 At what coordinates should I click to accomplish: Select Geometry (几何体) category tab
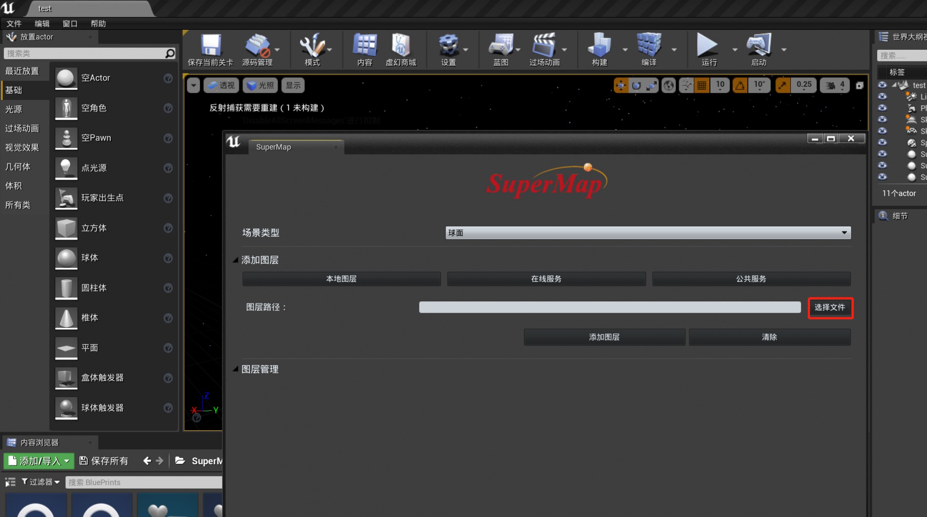click(x=25, y=167)
